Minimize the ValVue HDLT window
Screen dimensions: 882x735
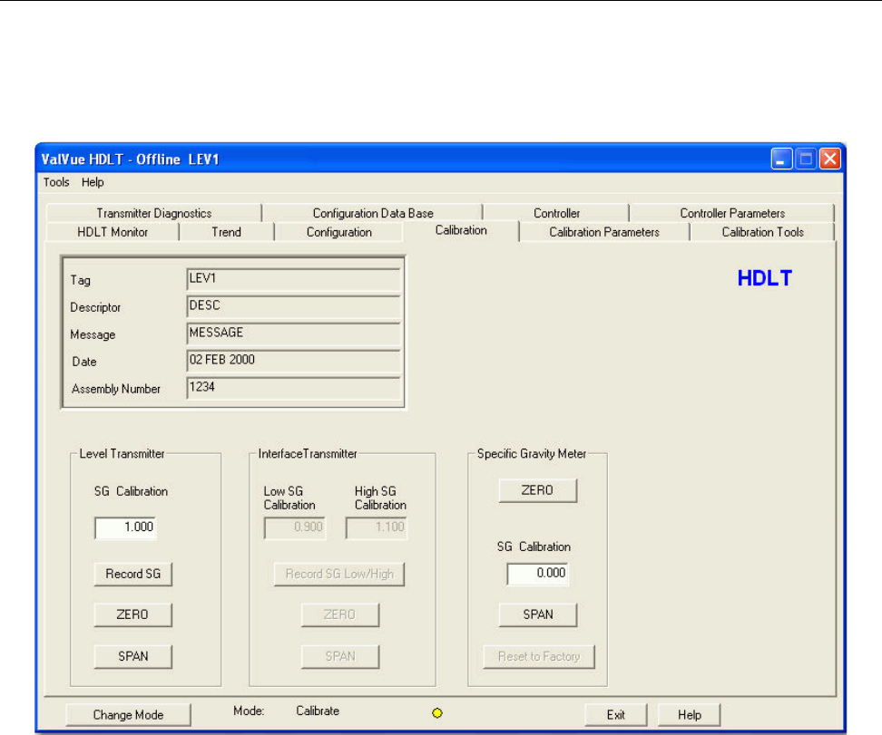pos(781,159)
